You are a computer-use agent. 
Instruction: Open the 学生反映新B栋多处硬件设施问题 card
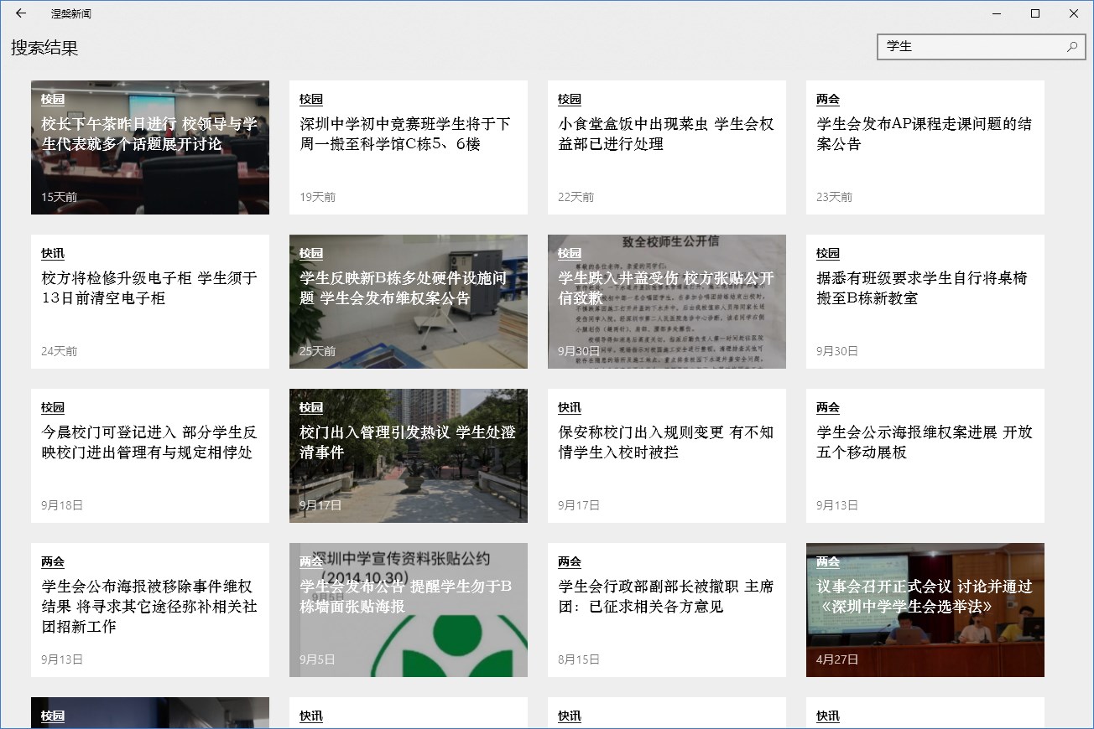coord(409,302)
